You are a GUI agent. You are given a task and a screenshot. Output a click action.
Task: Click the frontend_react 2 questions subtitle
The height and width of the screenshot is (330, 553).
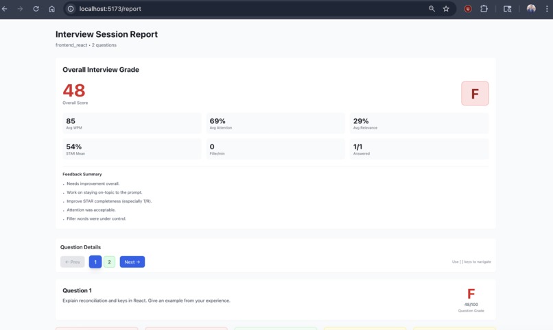pyautogui.click(x=86, y=45)
